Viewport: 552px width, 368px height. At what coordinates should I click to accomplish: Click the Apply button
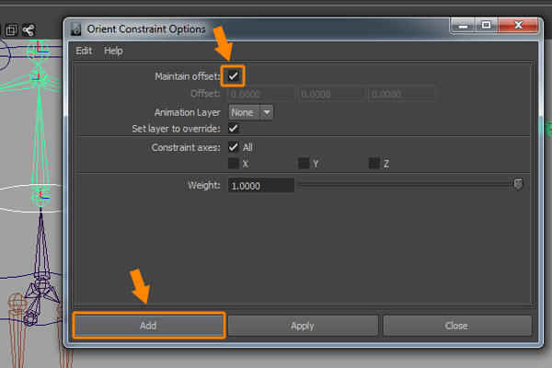pos(303,326)
